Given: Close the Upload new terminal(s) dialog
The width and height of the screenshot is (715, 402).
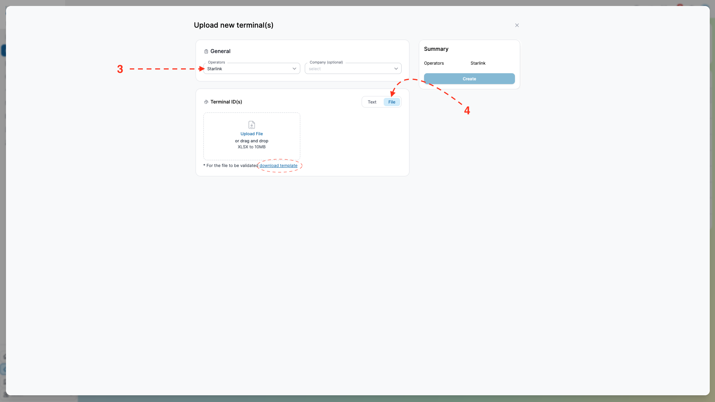Looking at the screenshot, I should (517, 25).
